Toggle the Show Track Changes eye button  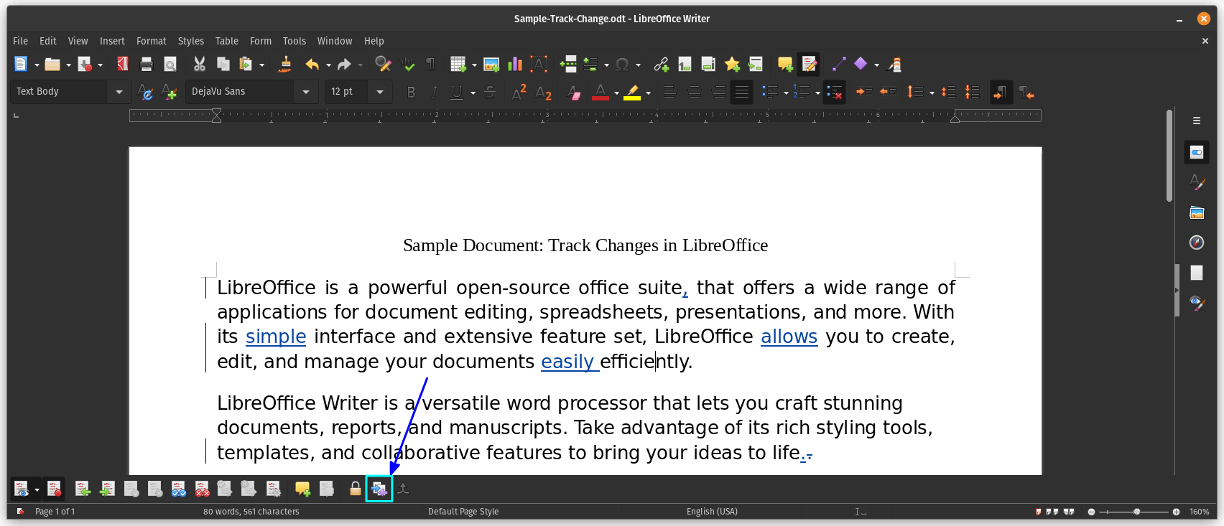(21, 489)
